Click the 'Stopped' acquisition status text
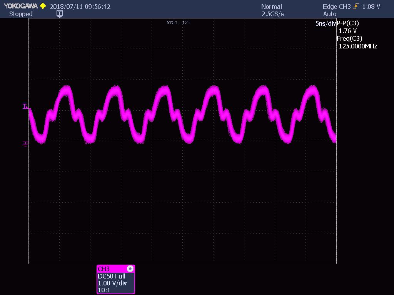394x295 pixels. [x=21, y=14]
